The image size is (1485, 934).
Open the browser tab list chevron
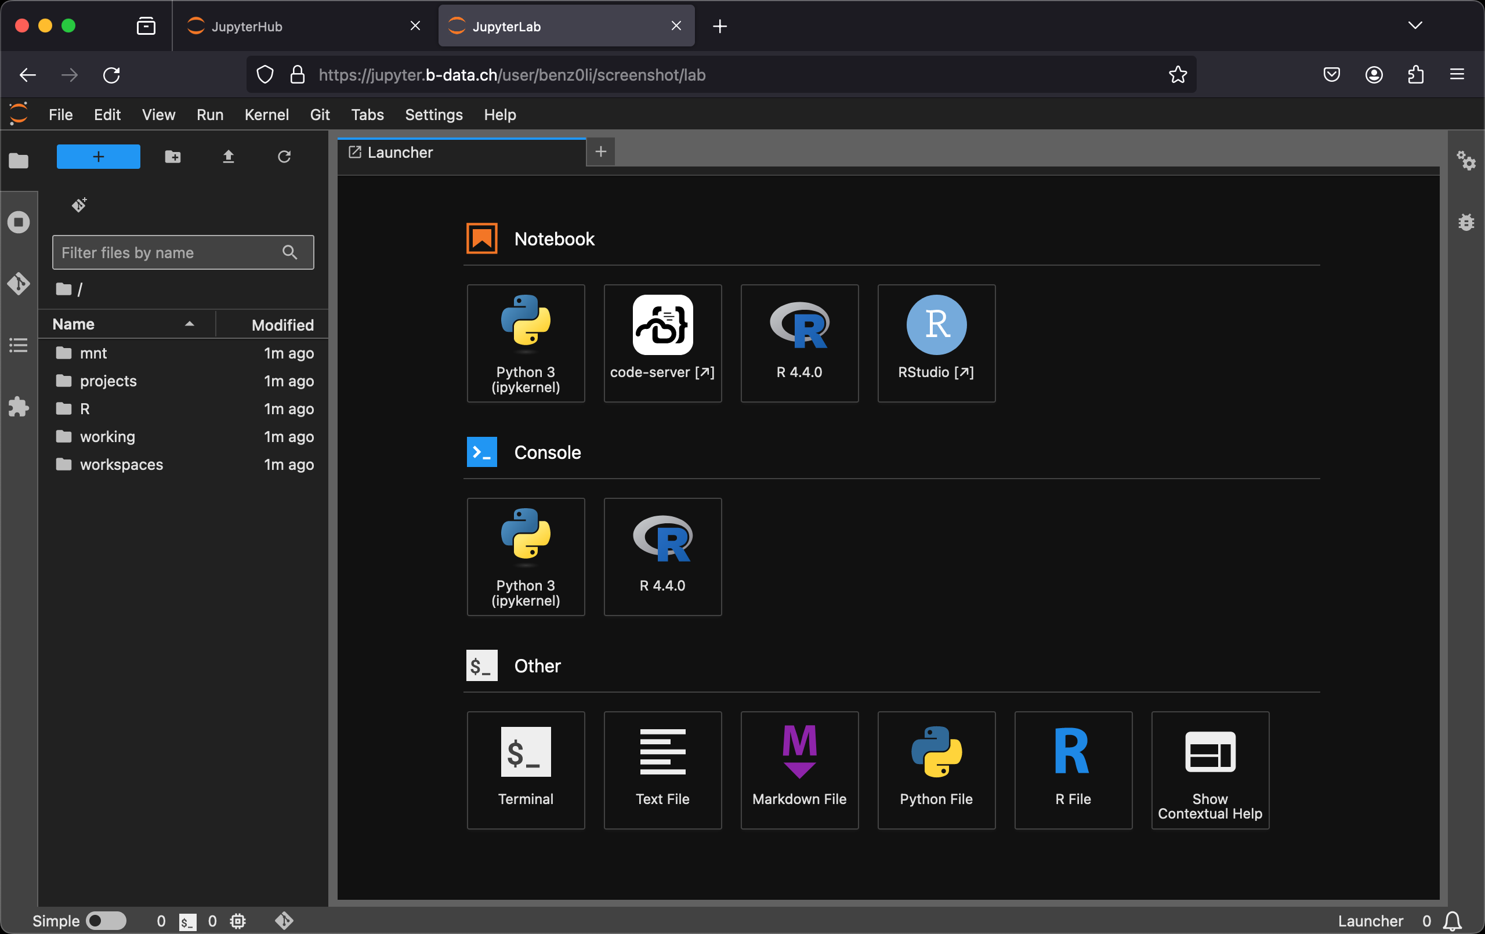(1415, 26)
